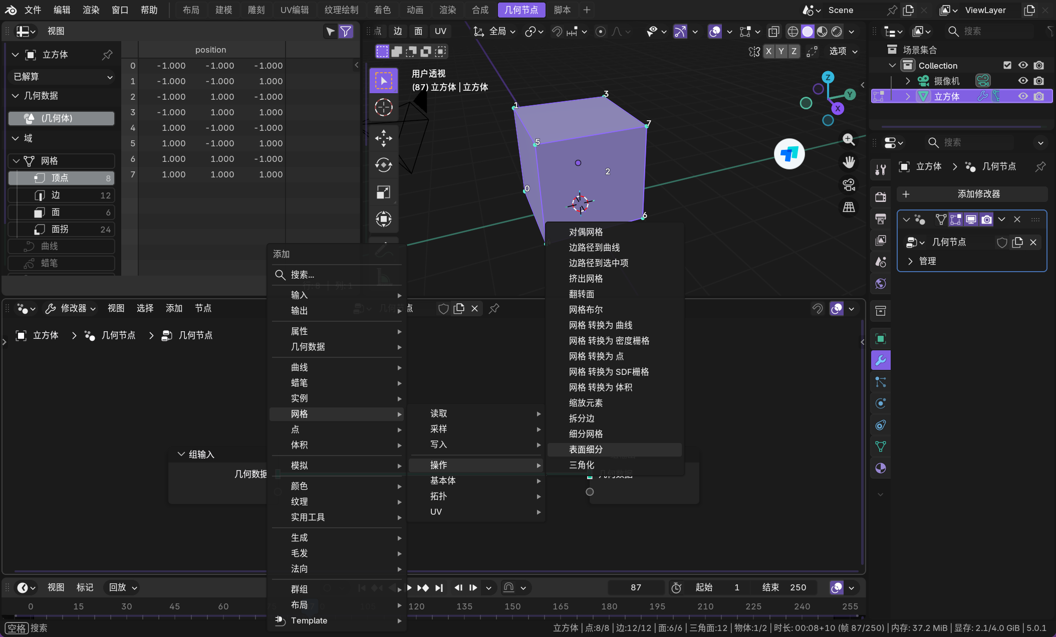Toggle camera view icon in viewport
This screenshot has height=637, width=1056.
(x=849, y=185)
